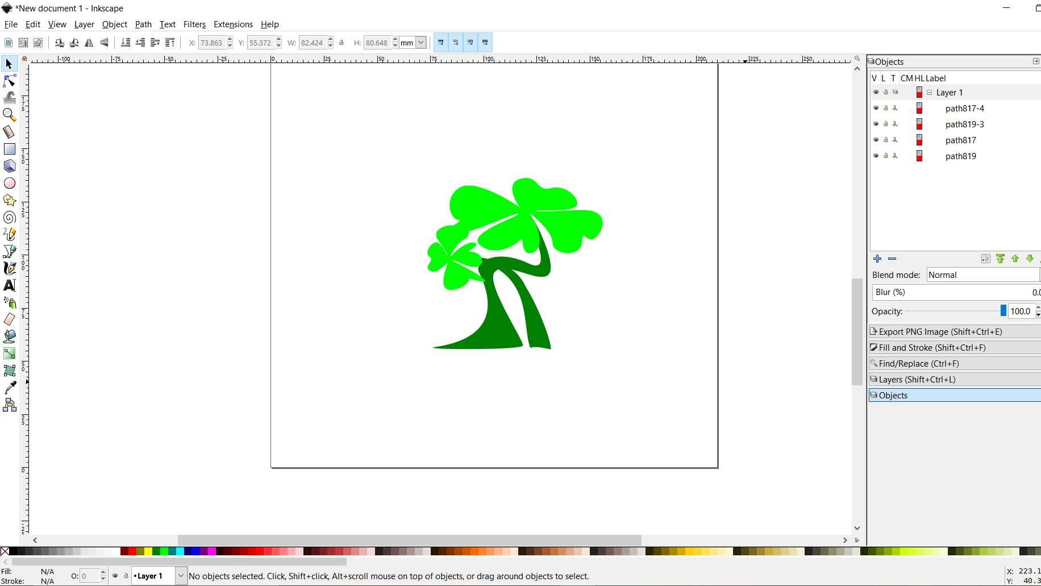This screenshot has width=1041, height=586.
Task: Select the Spiral tool
Action: point(9,217)
